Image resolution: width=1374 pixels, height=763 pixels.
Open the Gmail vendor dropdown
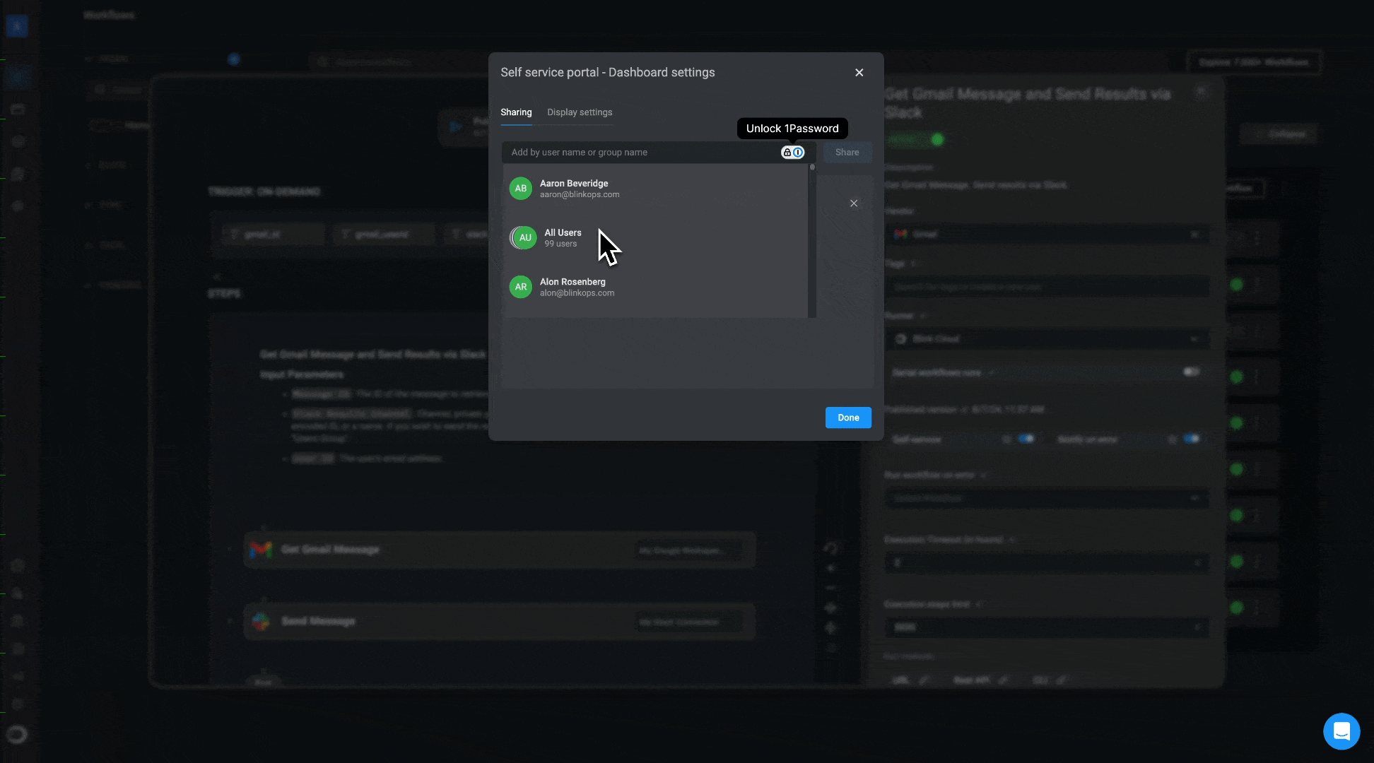click(x=1046, y=235)
